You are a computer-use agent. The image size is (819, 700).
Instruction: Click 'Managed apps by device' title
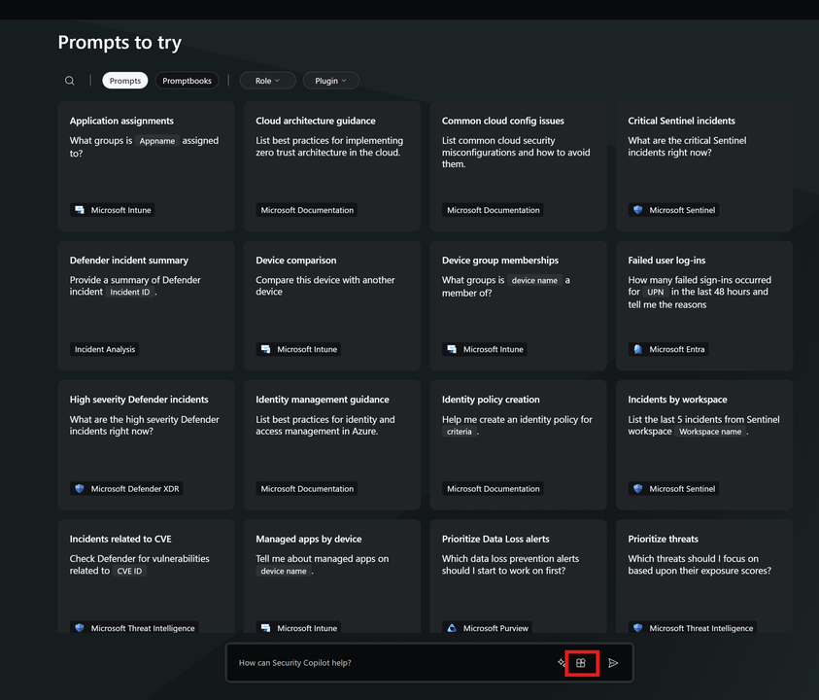pos(309,539)
